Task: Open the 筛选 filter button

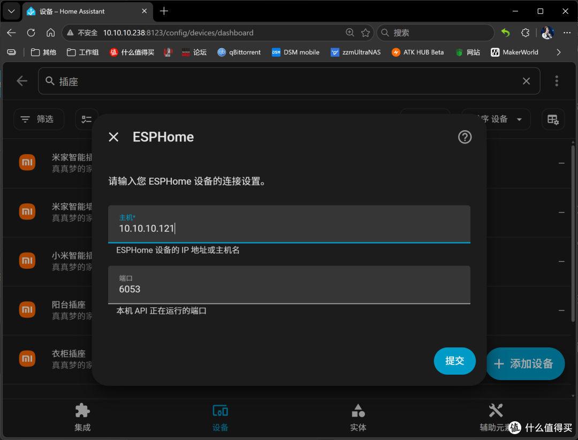Action: (x=39, y=119)
